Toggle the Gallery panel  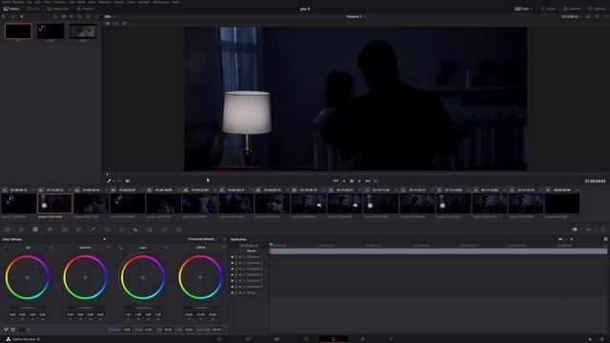coord(11,9)
